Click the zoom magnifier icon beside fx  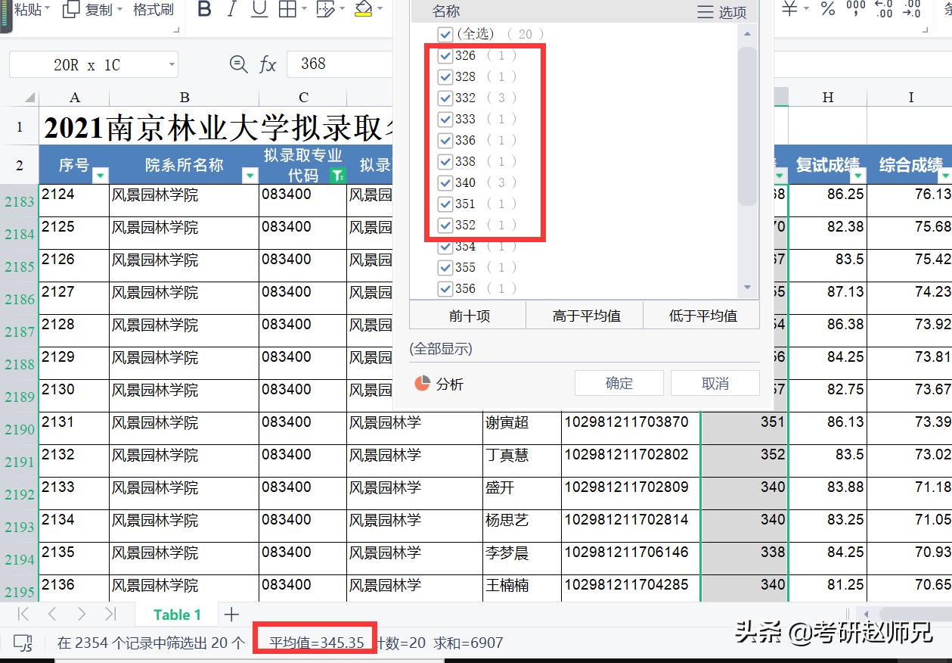238,64
